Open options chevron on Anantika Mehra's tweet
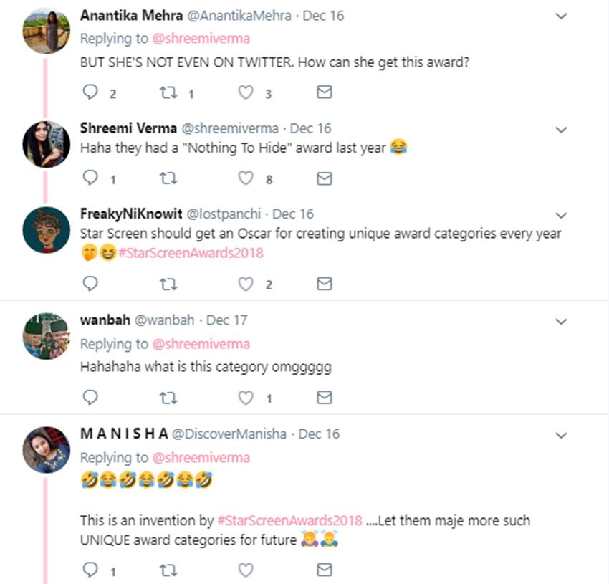The width and height of the screenshot is (609, 584). point(562,16)
